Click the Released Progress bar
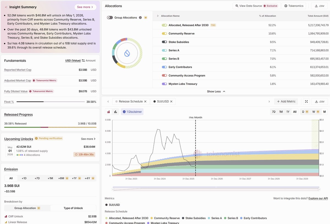 click(x=50, y=127)
